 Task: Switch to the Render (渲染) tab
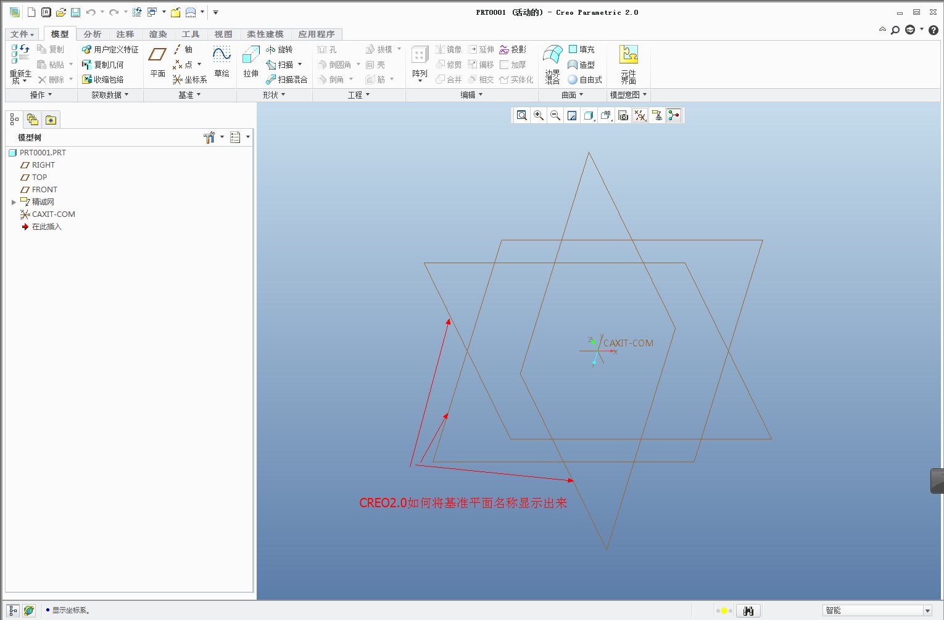tap(158, 34)
